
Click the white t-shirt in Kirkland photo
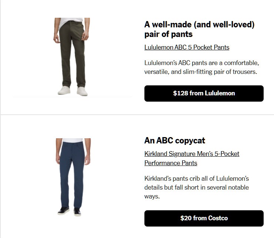pos(73,140)
